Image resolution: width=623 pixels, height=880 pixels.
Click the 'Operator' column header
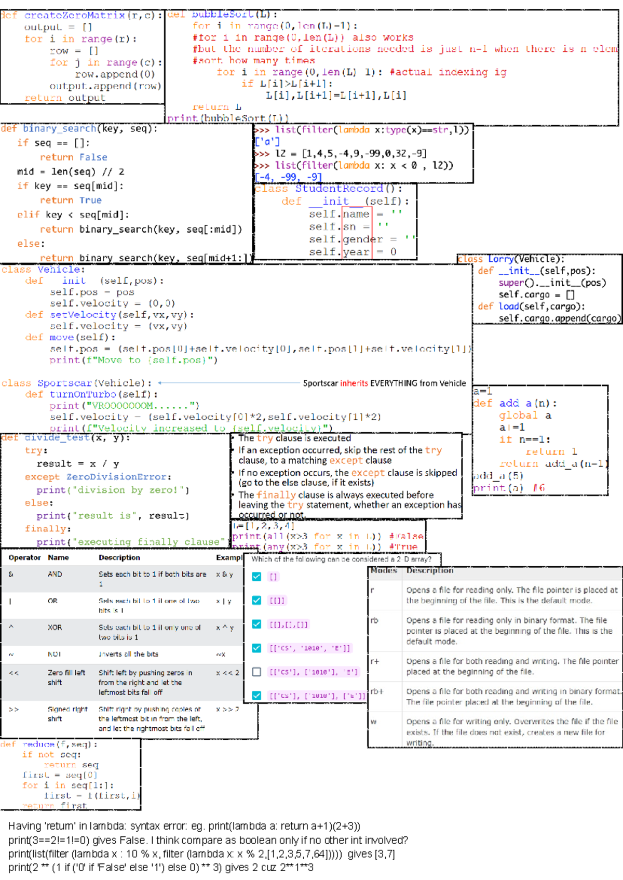click(x=24, y=557)
